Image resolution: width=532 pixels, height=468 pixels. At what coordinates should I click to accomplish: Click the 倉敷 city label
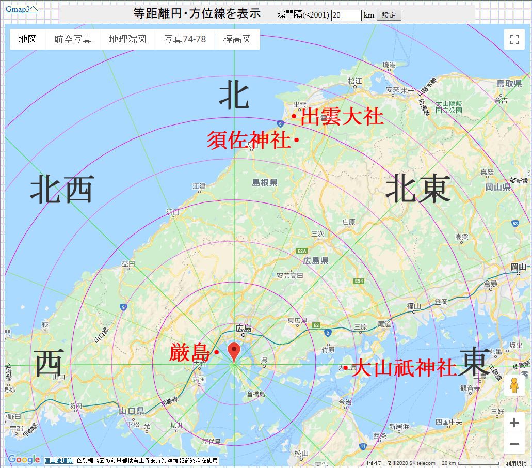point(490,283)
